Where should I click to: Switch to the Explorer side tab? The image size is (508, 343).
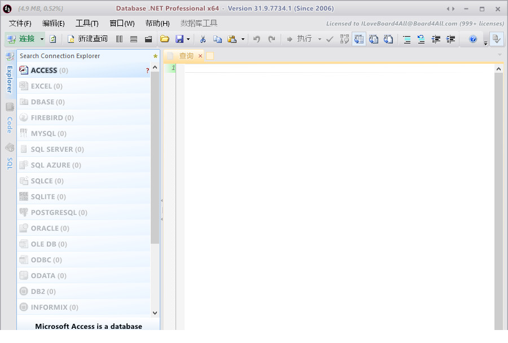[x=10, y=73]
